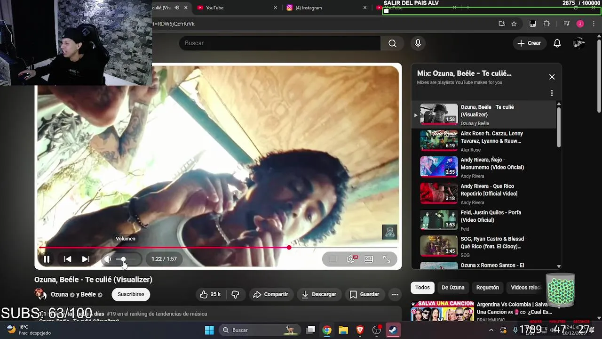Click the magnifier search button
The image size is (602, 339).
tap(392, 43)
